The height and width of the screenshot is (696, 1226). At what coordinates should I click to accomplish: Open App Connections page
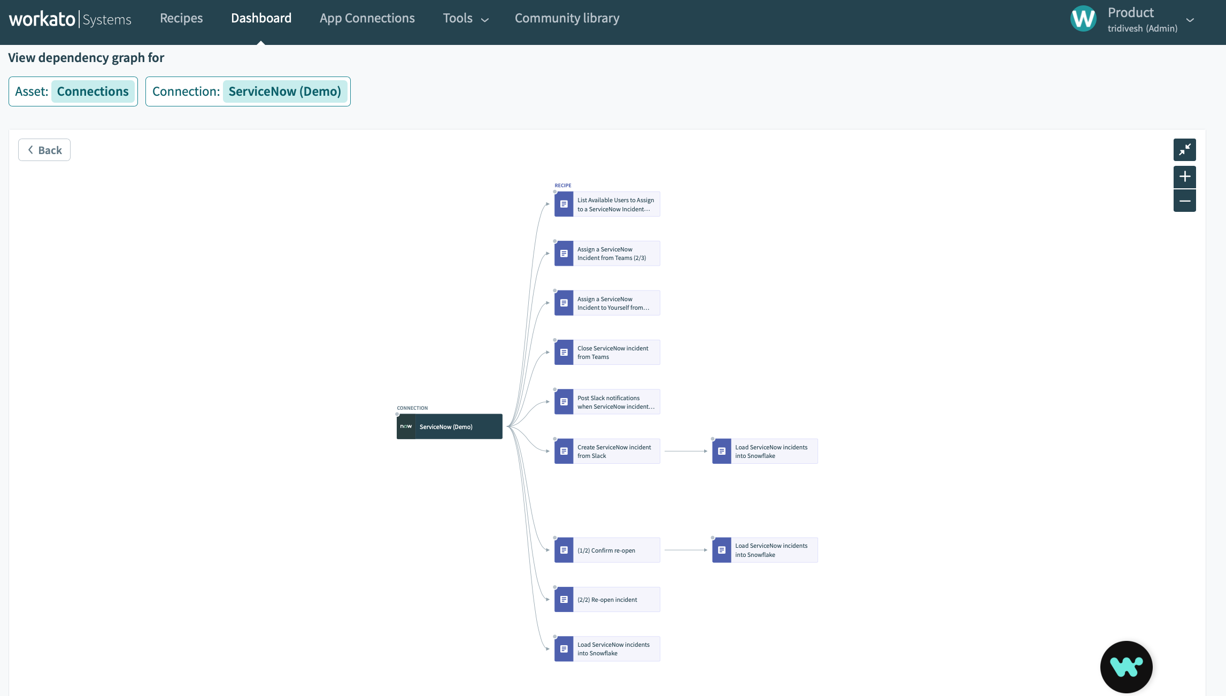click(367, 18)
